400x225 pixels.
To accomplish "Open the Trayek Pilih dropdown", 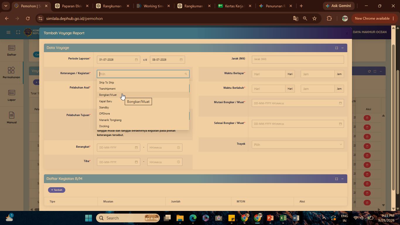I will [298, 144].
